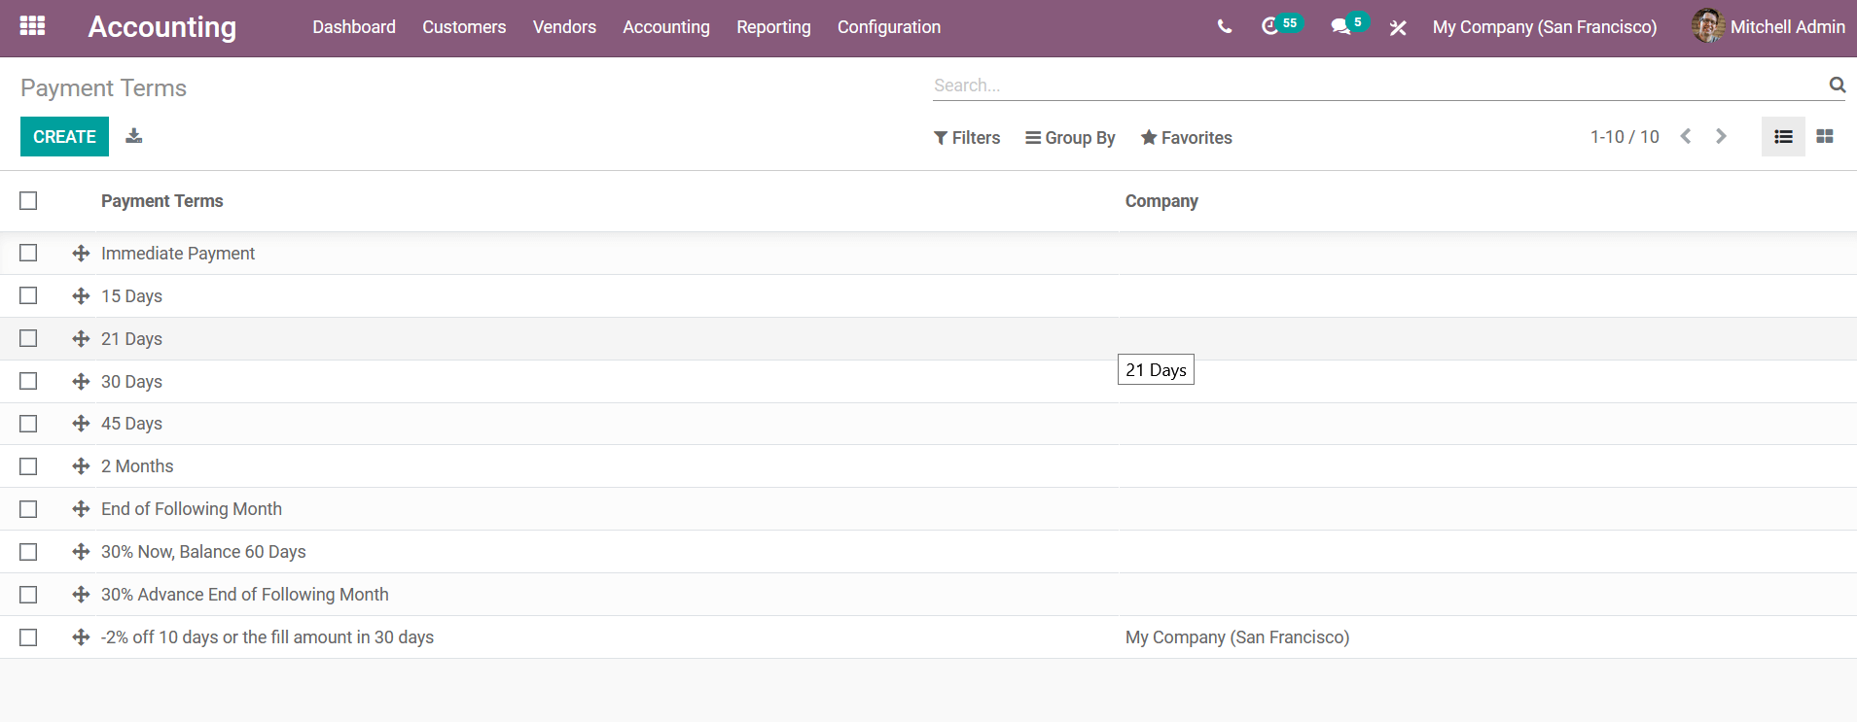Open the Configuration menu
Image resolution: width=1857 pixels, height=722 pixels.
(x=889, y=27)
